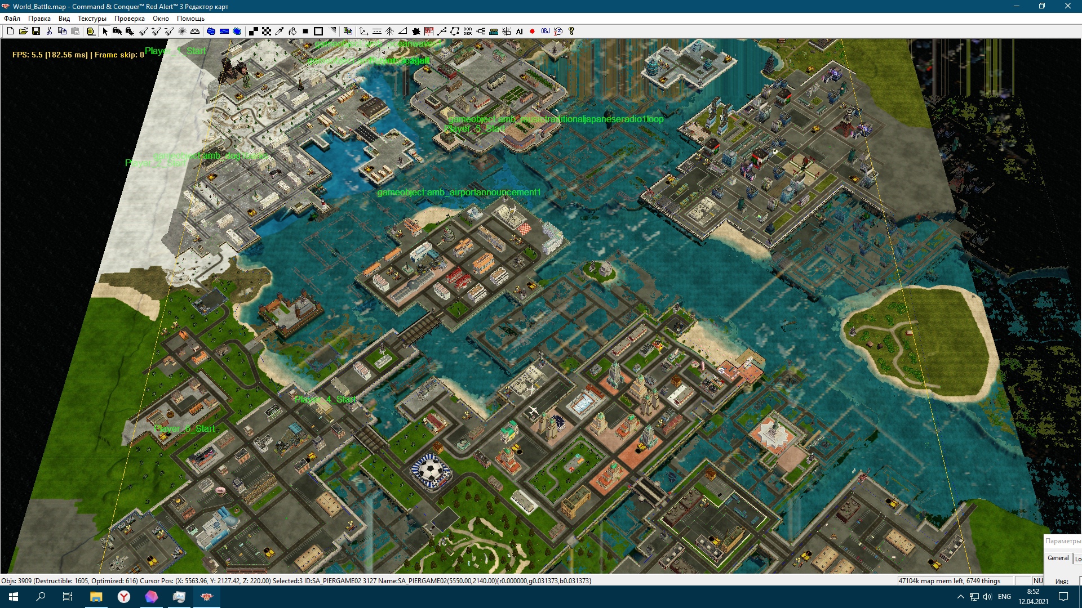Click the black filled square tool
This screenshot has width=1082, height=608.
point(305,32)
